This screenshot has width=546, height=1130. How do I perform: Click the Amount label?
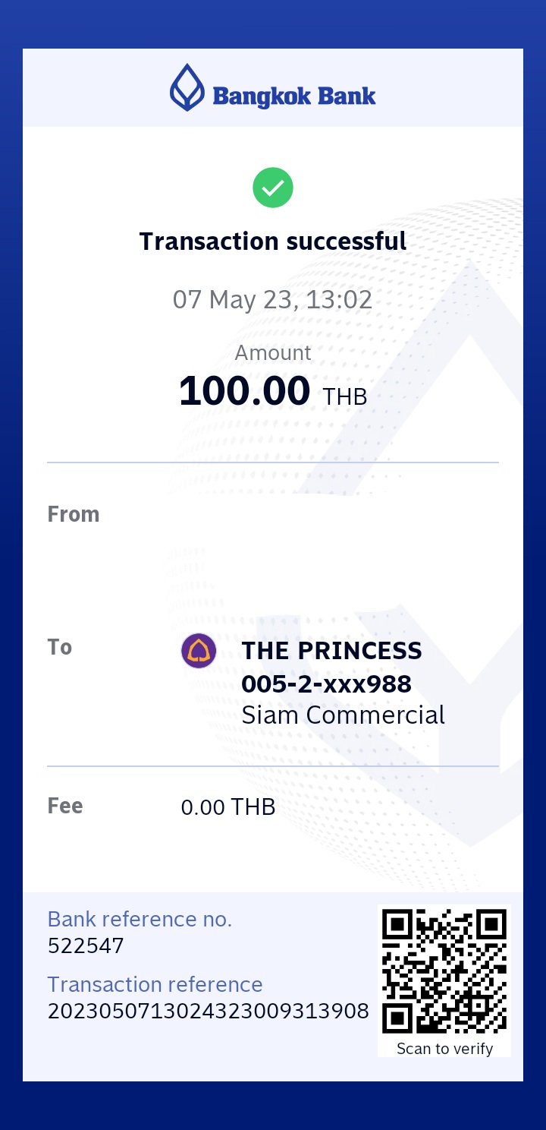[x=273, y=353]
